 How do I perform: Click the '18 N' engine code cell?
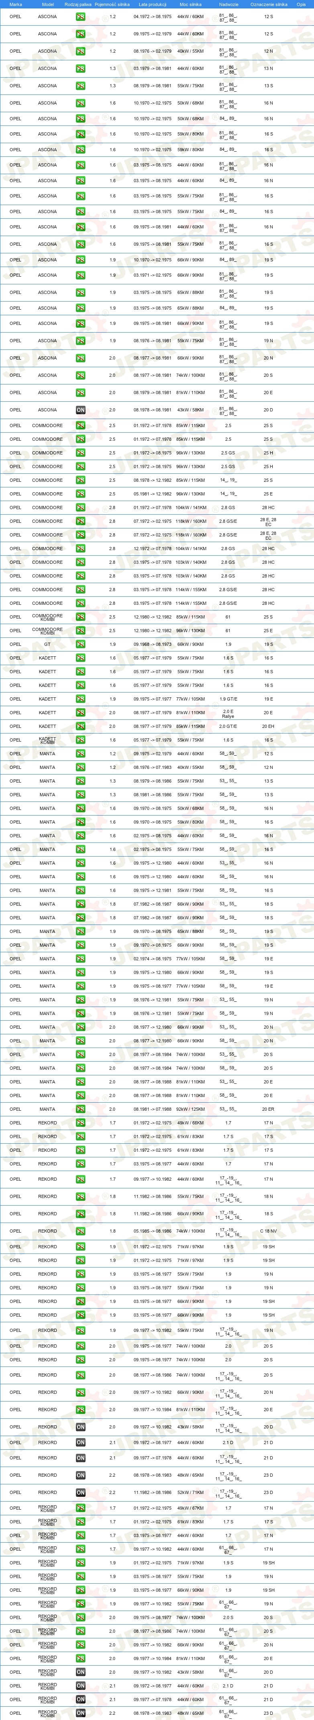268,1196
